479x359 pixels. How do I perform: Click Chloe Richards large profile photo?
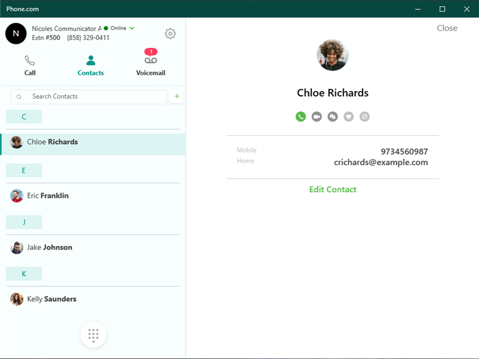point(333,55)
